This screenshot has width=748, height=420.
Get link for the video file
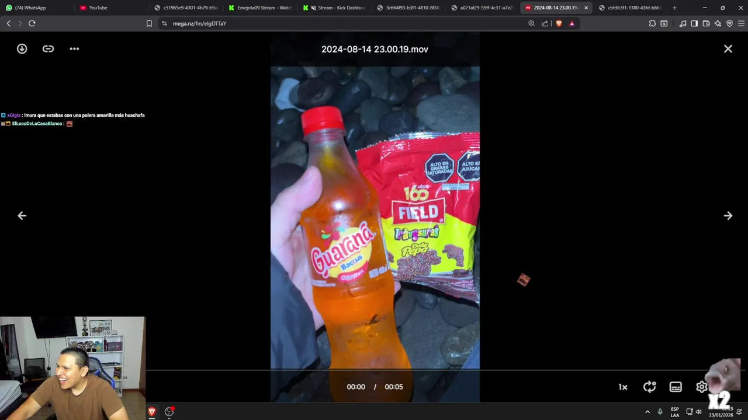click(48, 49)
